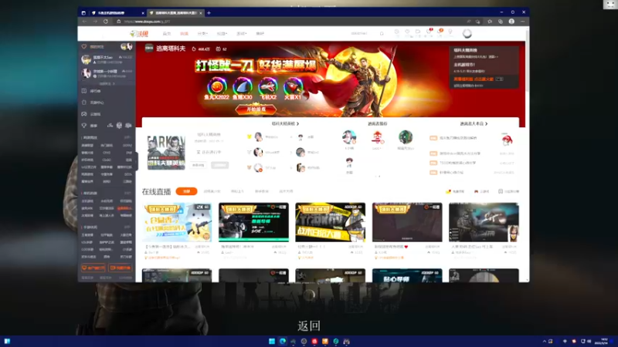Select the 全部 tab in 在线直播
The width and height of the screenshot is (618, 347).
coord(186,191)
